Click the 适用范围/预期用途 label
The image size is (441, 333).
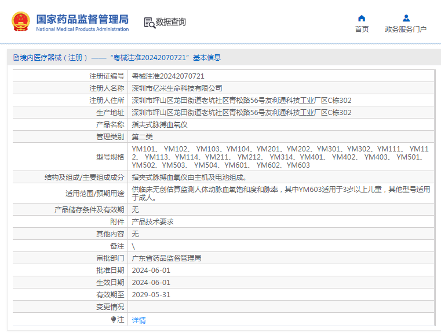pos(95,193)
